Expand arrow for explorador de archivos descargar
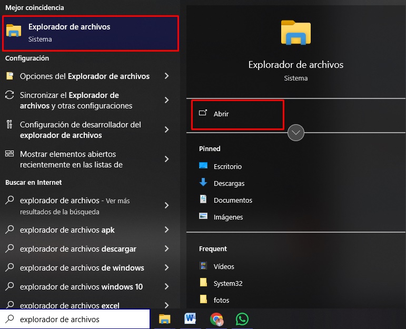The height and width of the screenshot is (329, 406). (167, 248)
